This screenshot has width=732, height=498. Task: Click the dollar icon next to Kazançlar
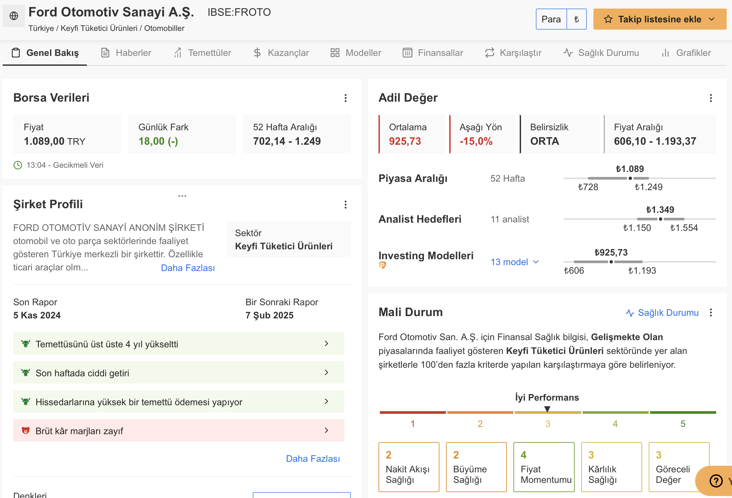[x=257, y=53]
